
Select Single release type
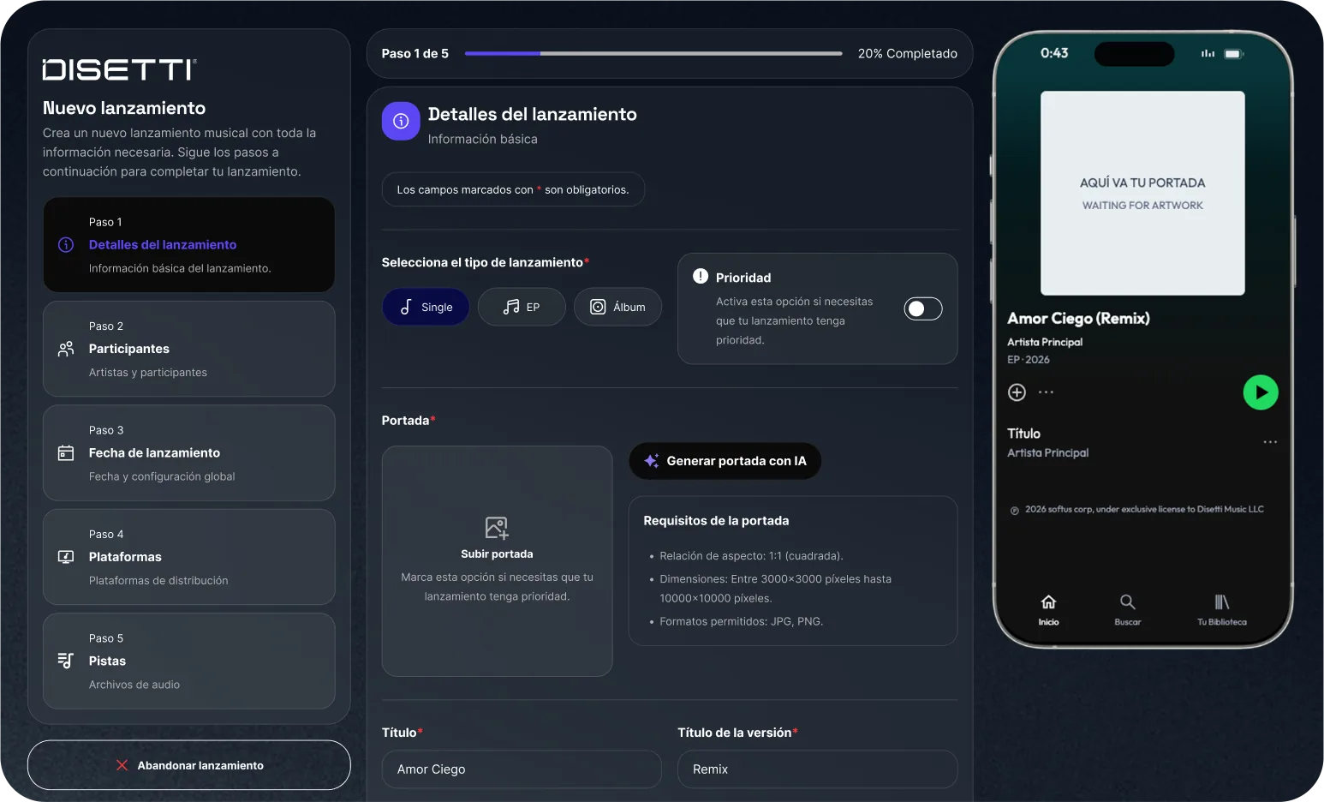point(426,307)
